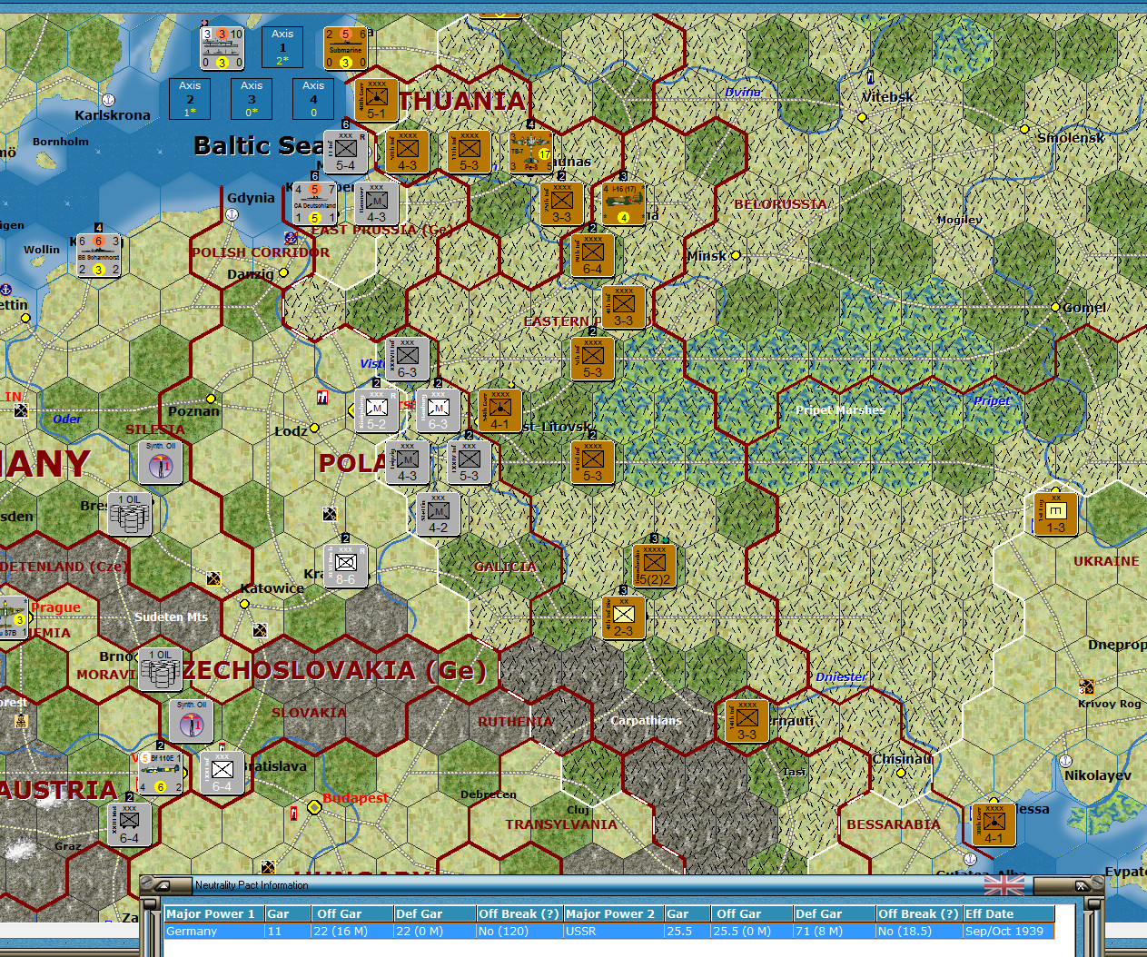The width and height of the screenshot is (1147, 957).
Task: Select the German 8-6 HQ counter
Action: (345, 566)
